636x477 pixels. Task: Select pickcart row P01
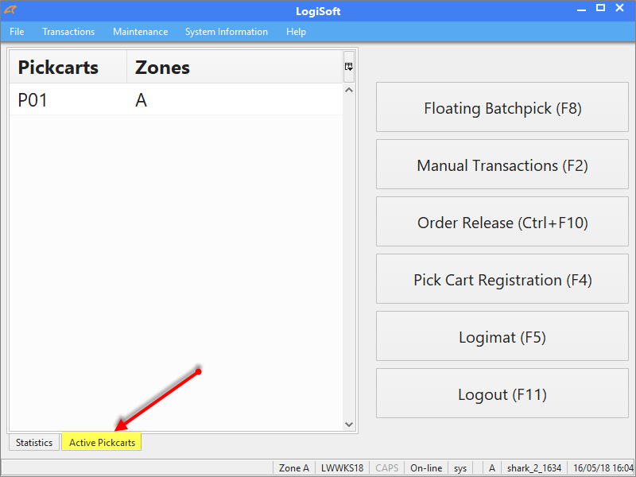click(176, 100)
